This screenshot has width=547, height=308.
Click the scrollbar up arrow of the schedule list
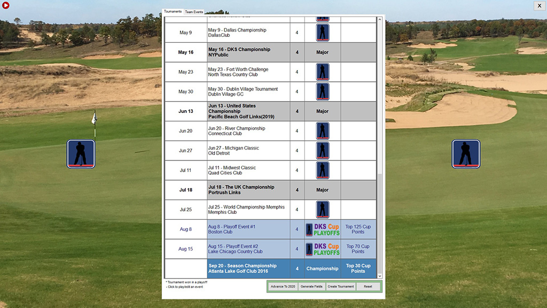click(x=380, y=20)
